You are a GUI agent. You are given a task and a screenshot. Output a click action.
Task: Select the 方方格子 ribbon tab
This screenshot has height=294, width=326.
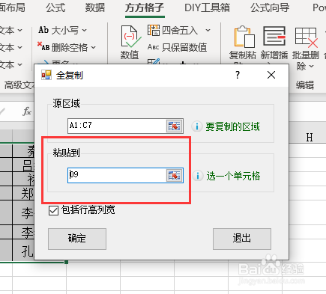tap(145, 8)
